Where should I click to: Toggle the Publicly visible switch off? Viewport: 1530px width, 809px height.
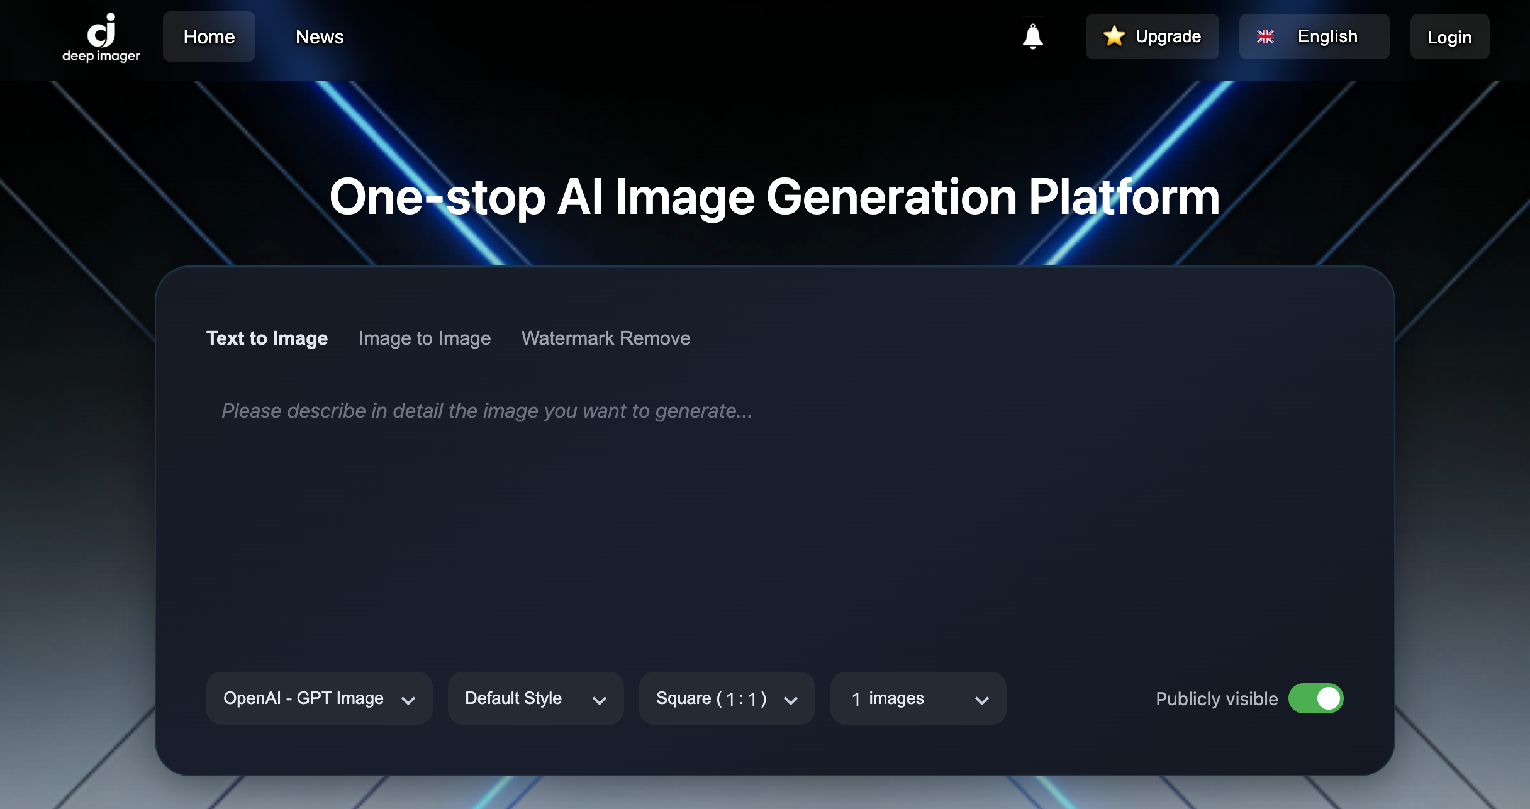(x=1315, y=698)
